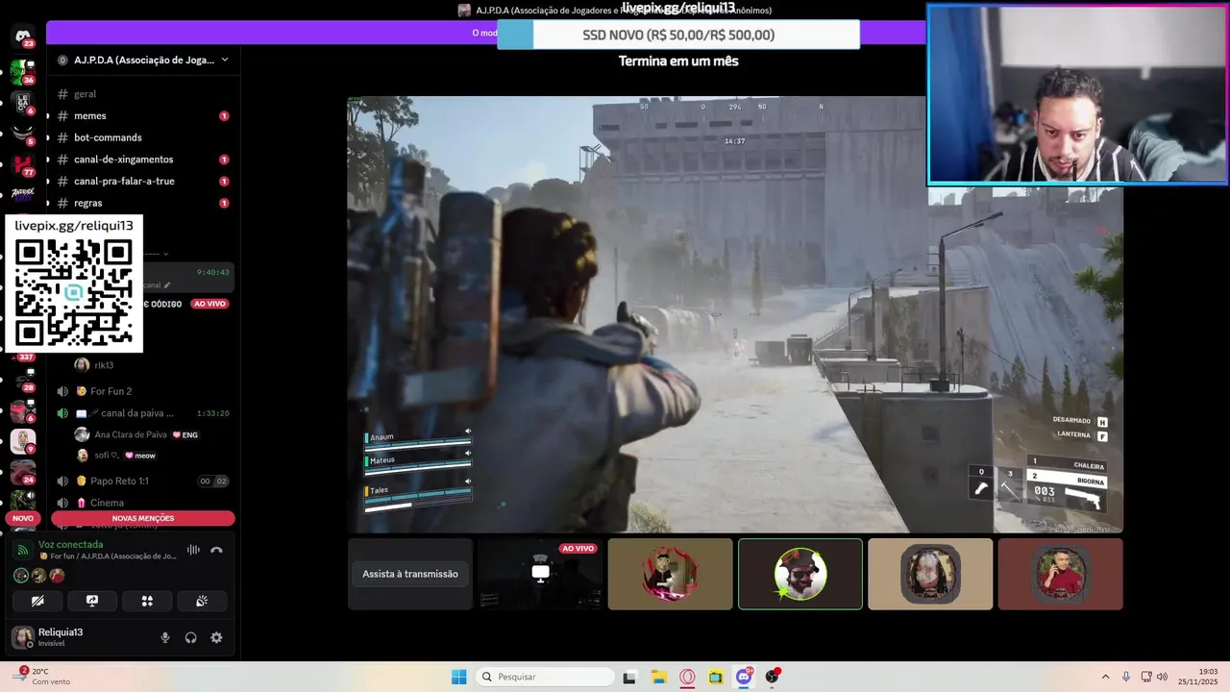The image size is (1230, 692).
Task: Deafen audio with headphones icon
Action: [x=190, y=637]
